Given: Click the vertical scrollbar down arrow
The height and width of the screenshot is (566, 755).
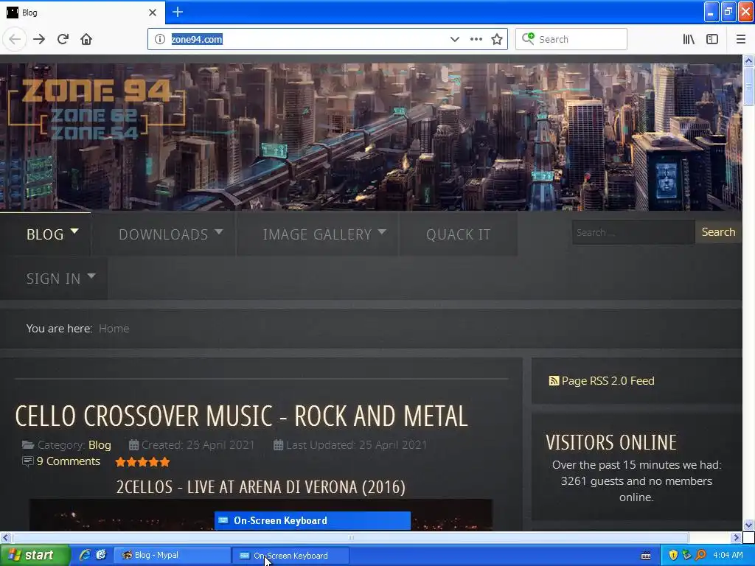Looking at the screenshot, I should pos(748,525).
